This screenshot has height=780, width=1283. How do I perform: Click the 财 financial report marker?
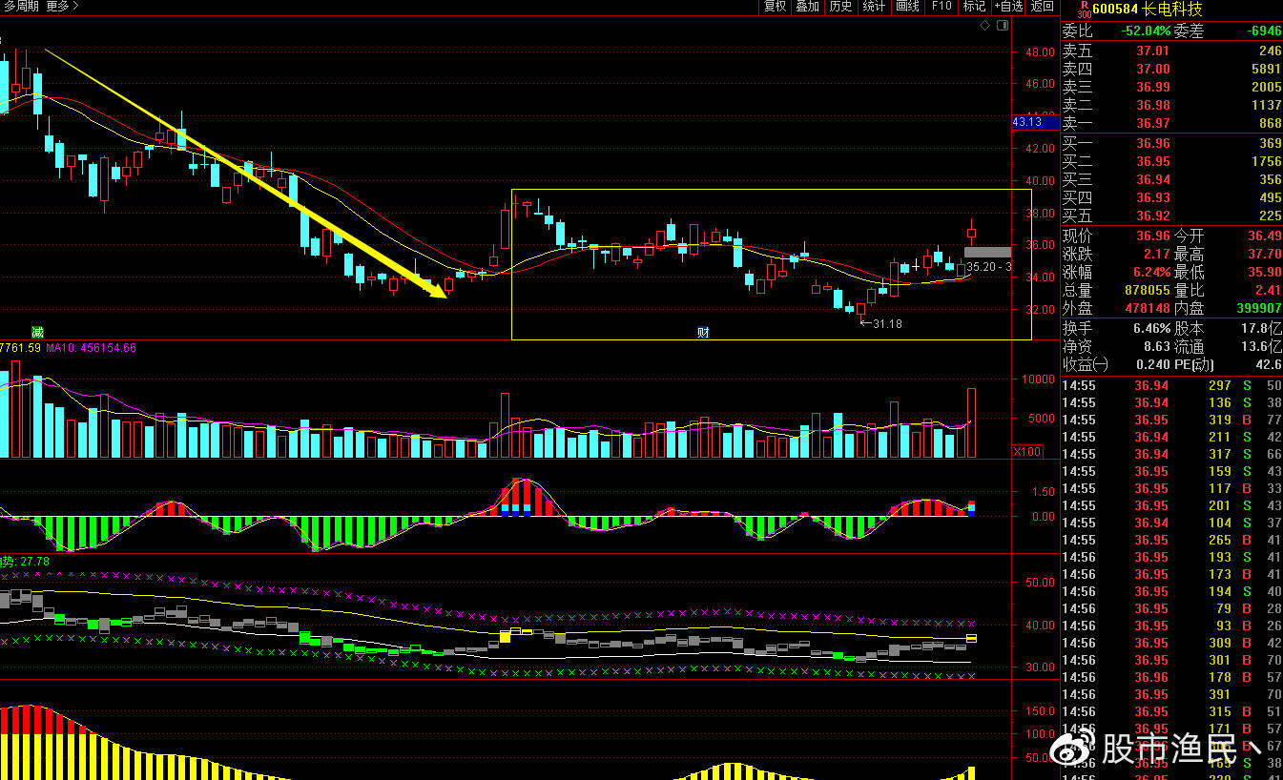pyautogui.click(x=703, y=332)
